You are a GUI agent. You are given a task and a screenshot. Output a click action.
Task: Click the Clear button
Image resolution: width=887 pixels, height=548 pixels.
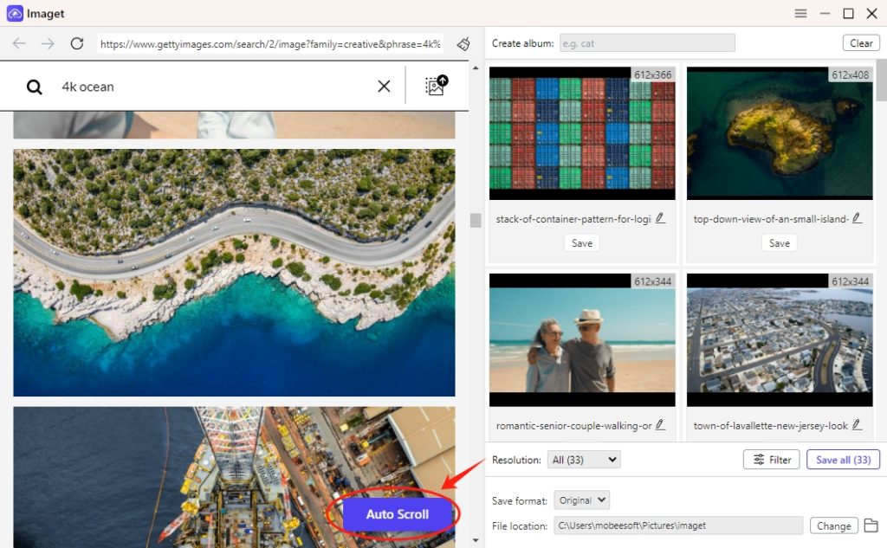click(x=861, y=43)
